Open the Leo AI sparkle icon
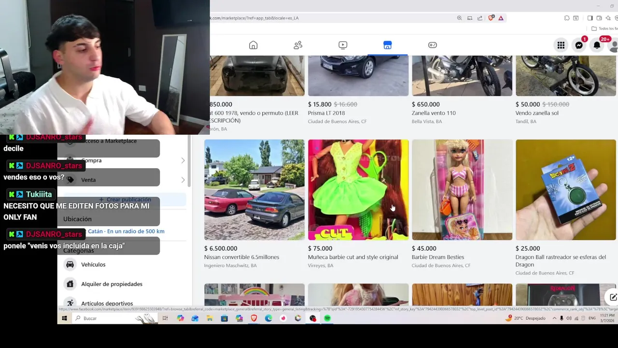 coord(608,18)
